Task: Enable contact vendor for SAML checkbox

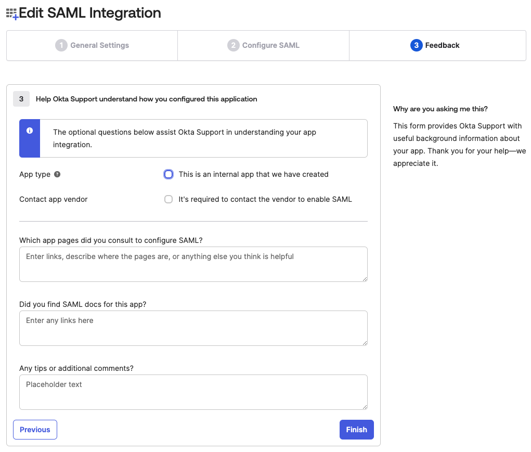Action: 169,199
